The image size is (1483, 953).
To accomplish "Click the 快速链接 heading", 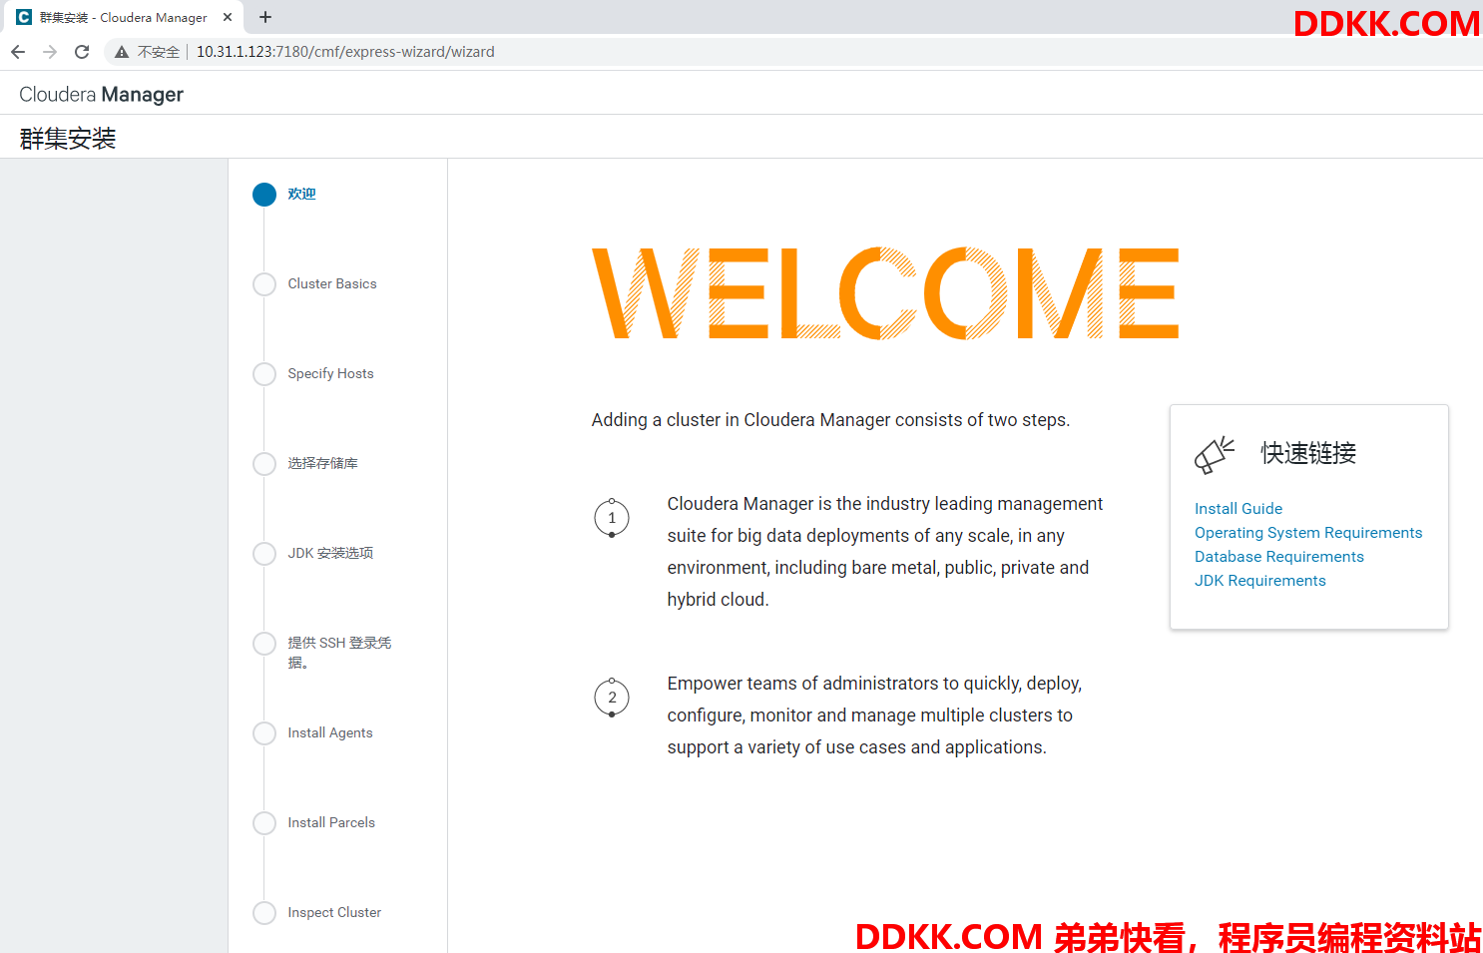I will pyautogui.click(x=1308, y=453).
